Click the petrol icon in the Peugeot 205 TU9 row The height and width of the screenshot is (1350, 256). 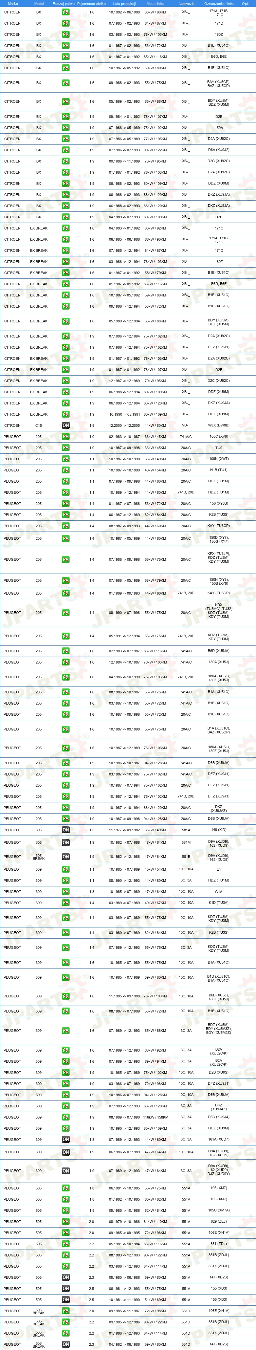[65, 447]
